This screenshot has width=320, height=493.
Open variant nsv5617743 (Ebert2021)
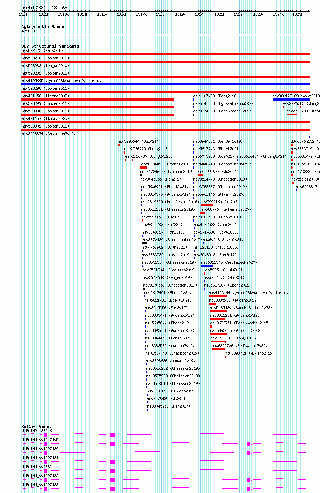(x=217, y=149)
